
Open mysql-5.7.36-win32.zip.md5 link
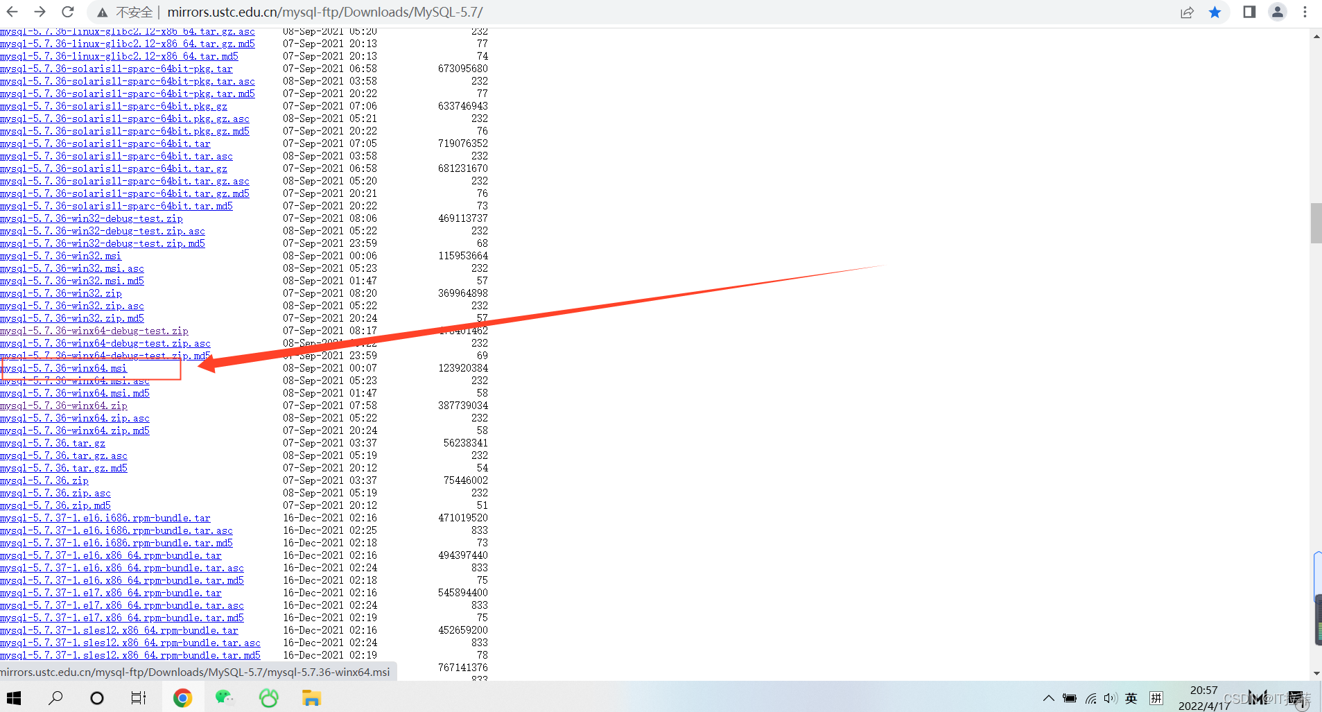pos(72,318)
